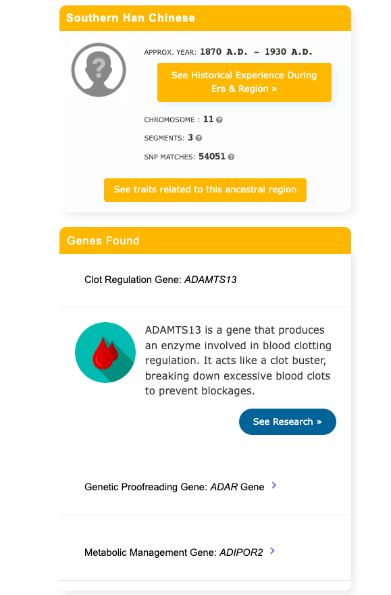
Task: Click the approximate year range 1870–1930 A.D.
Action: (256, 52)
